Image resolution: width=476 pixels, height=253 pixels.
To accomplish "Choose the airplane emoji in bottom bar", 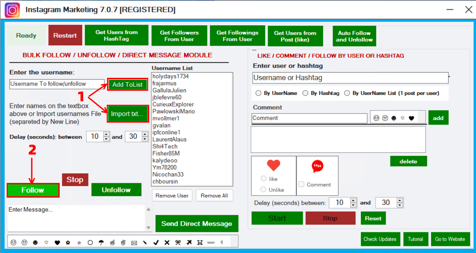I will [x=189, y=242].
